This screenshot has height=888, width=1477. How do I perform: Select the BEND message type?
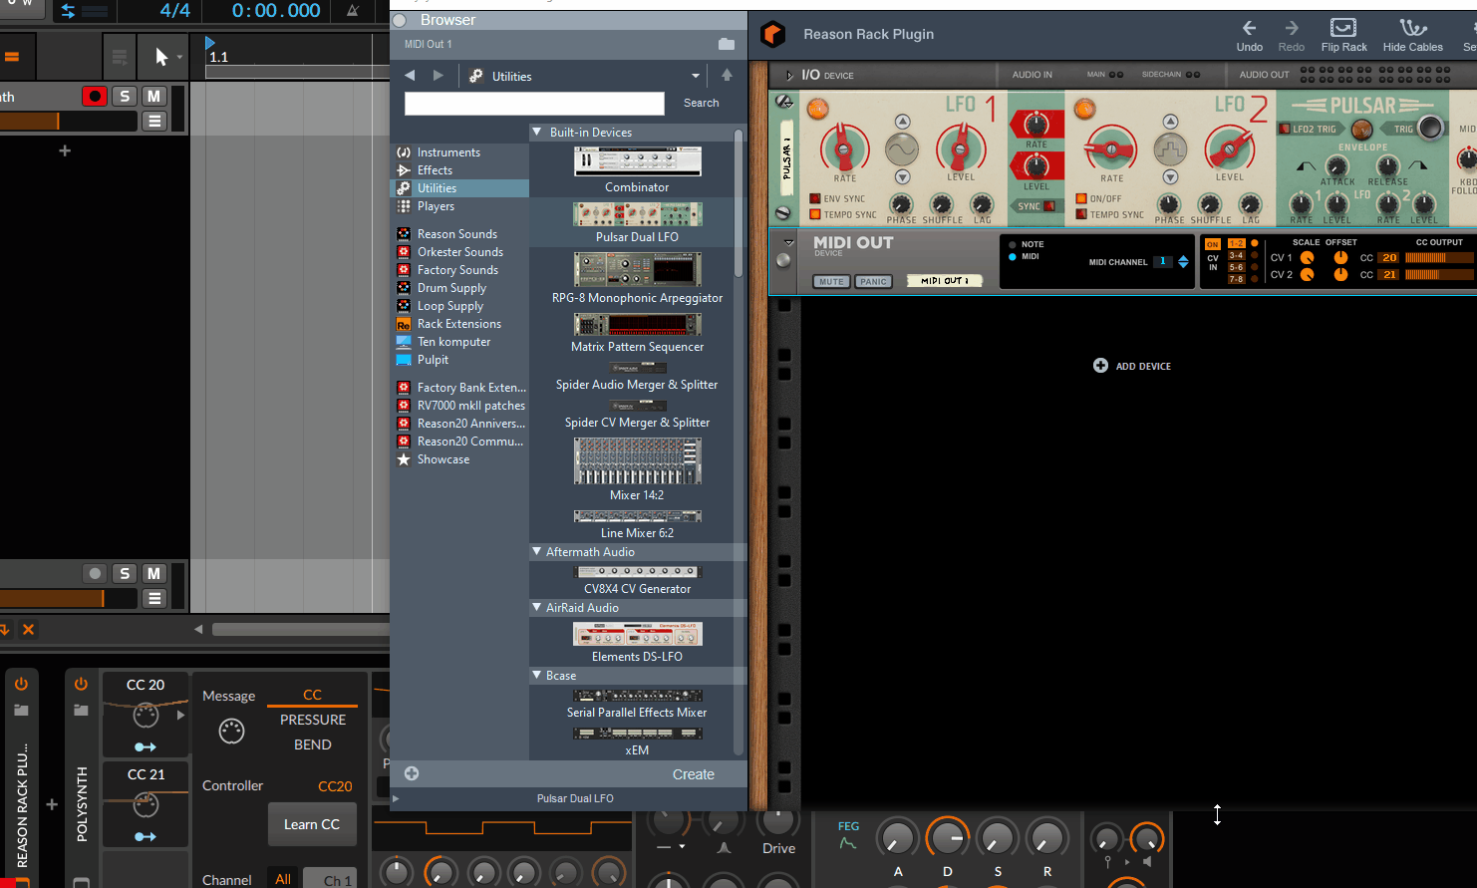[x=312, y=744]
